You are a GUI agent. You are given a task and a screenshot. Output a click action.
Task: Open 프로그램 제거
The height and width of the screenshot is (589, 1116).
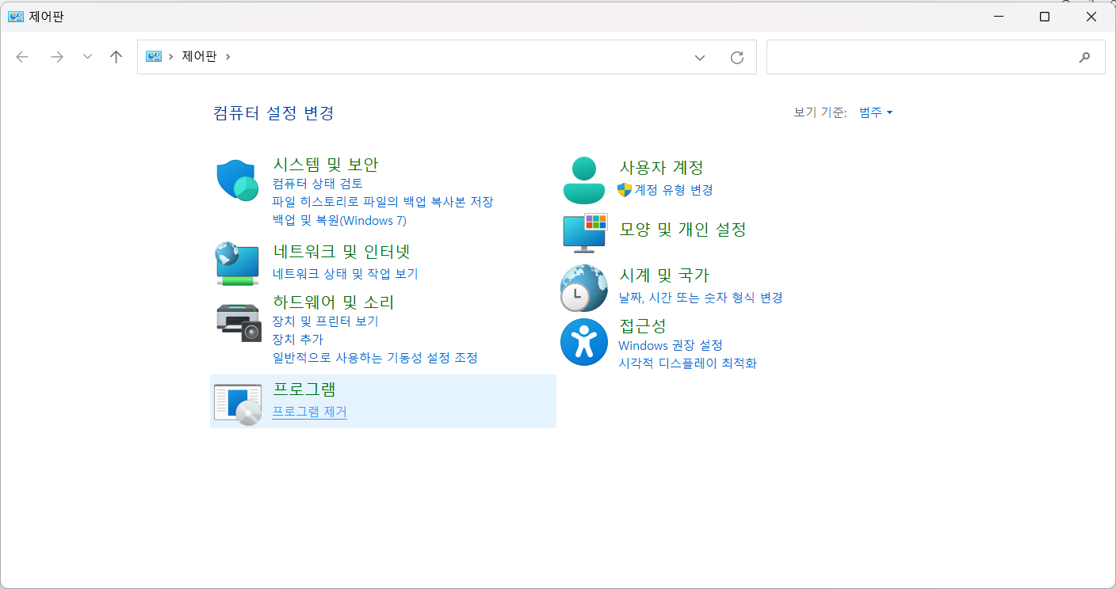tap(309, 412)
